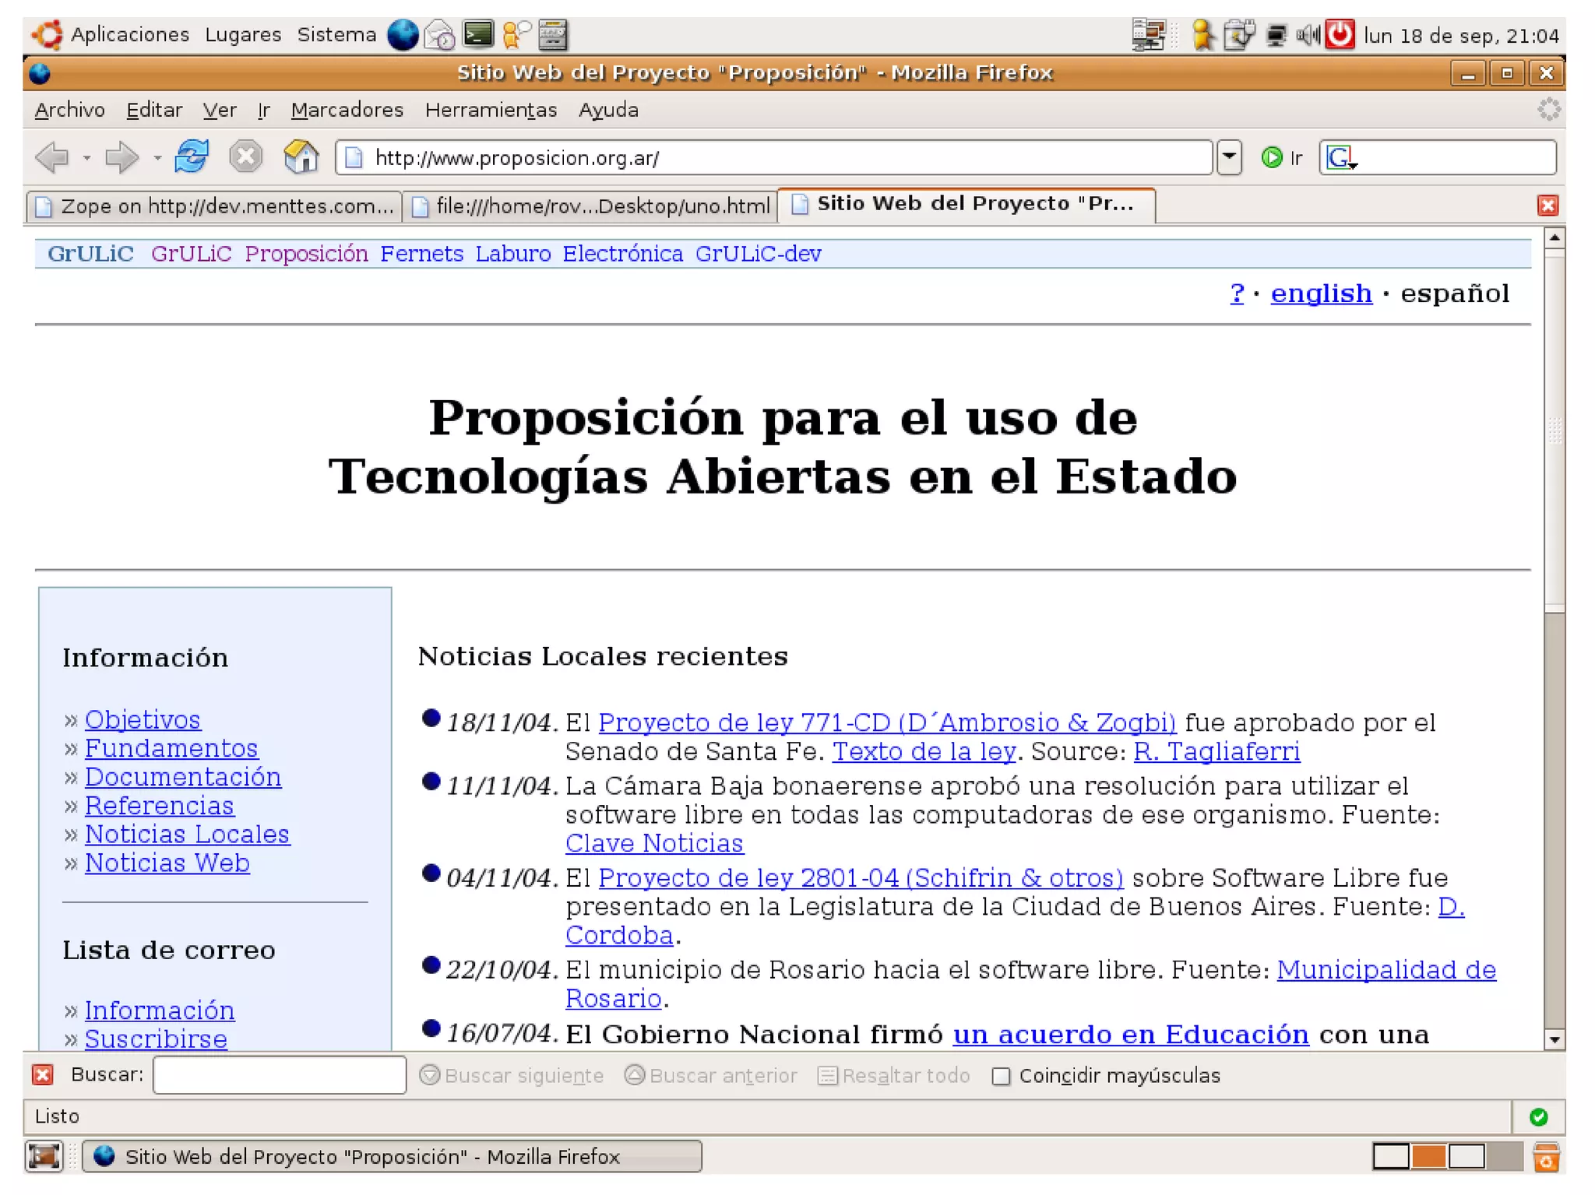The image size is (1595, 1195).
Task: Click the english language link
Action: pos(1321,293)
